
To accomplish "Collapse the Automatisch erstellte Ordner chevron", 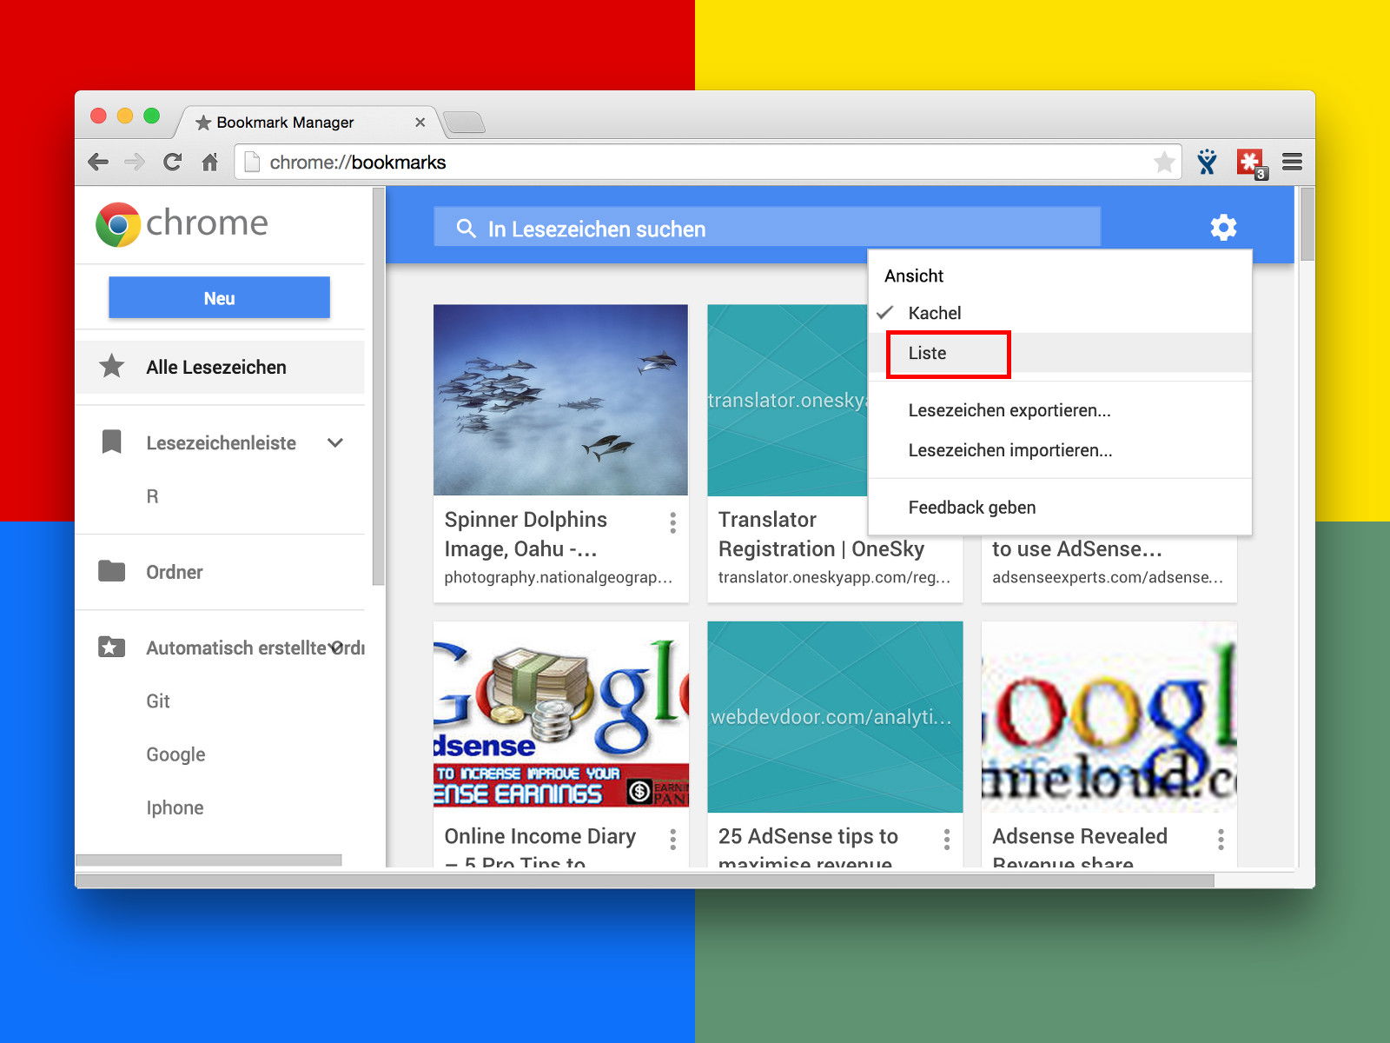I will tap(337, 648).
